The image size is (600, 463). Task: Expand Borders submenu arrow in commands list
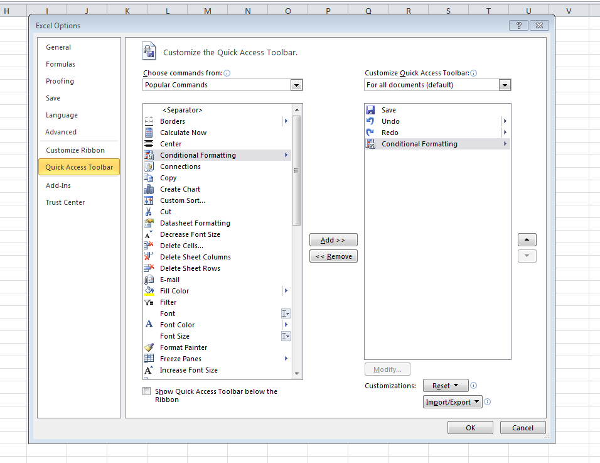coord(286,121)
